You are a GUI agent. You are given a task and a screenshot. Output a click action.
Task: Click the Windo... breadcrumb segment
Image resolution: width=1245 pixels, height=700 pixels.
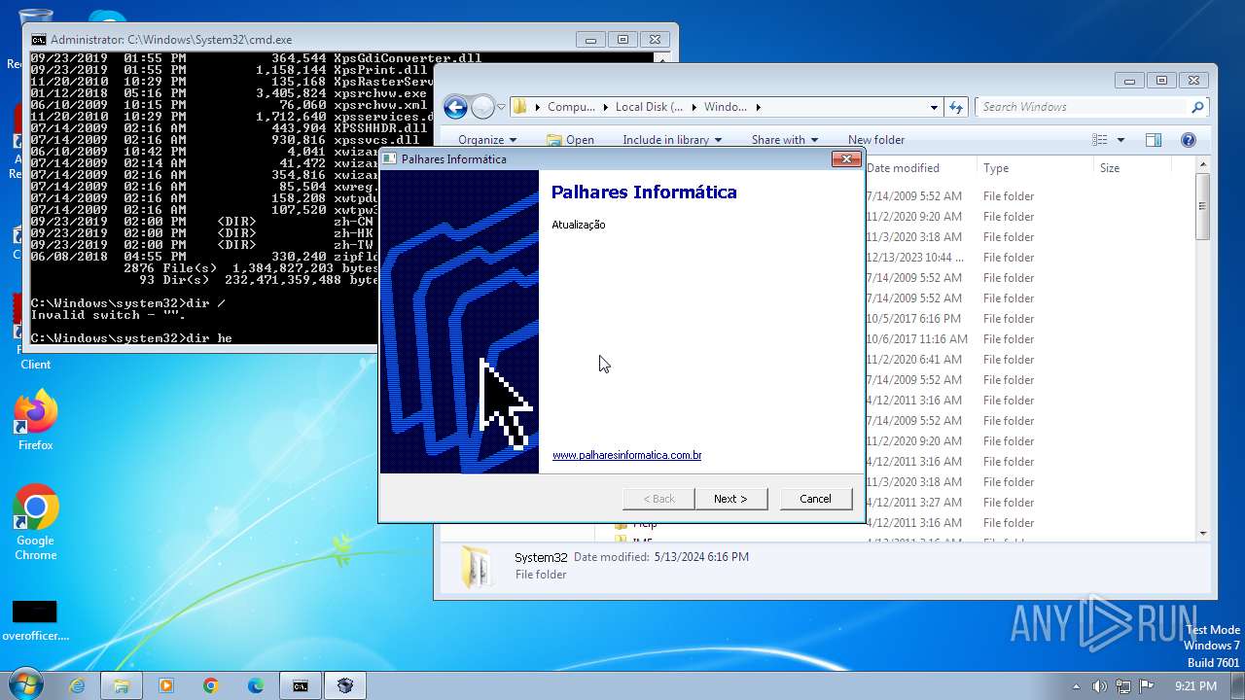pyautogui.click(x=726, y=107)
